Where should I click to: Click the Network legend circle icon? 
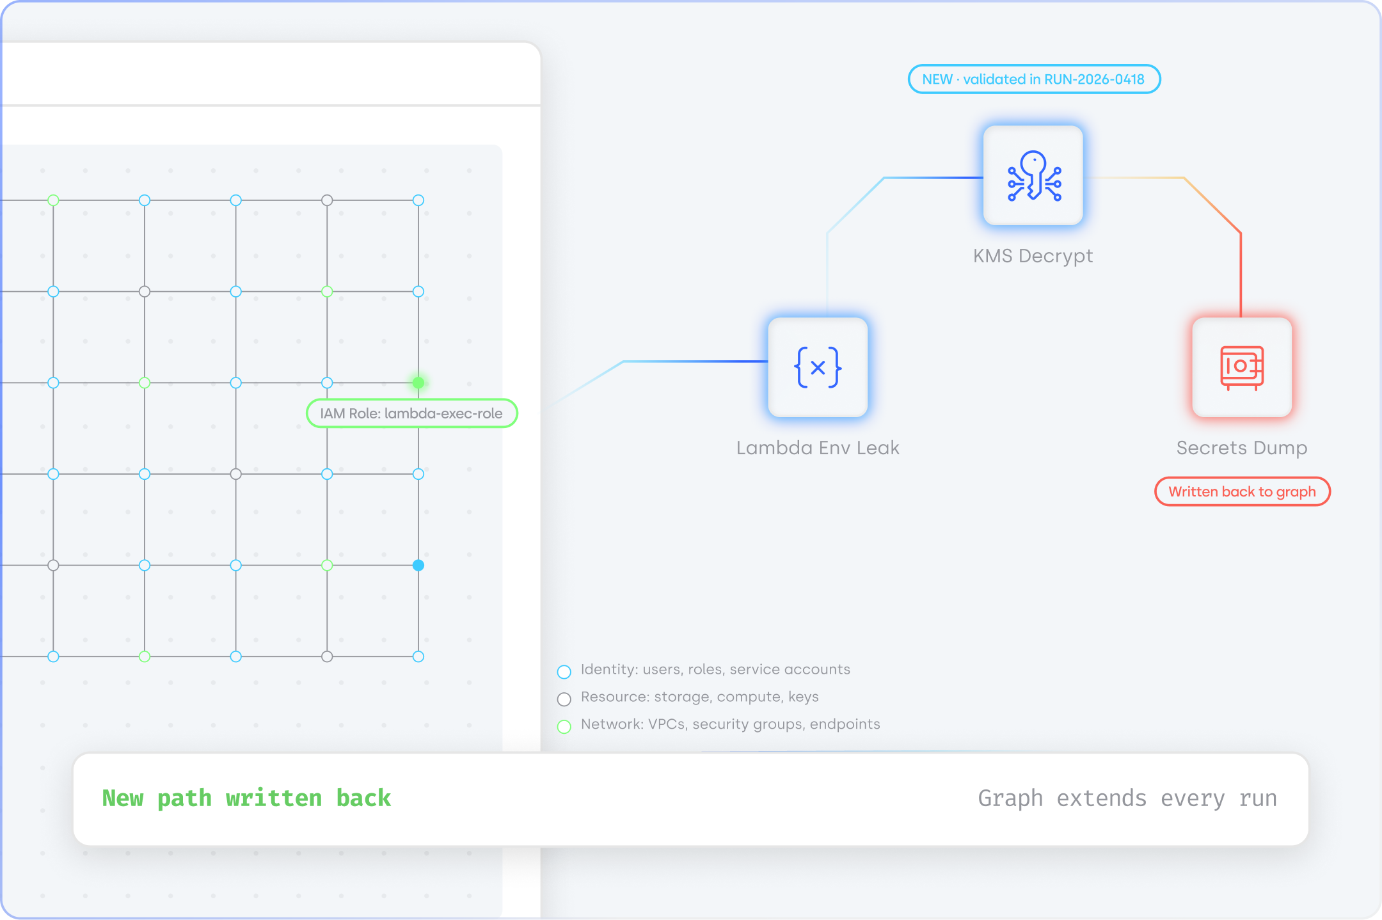[x=564, y=727]
